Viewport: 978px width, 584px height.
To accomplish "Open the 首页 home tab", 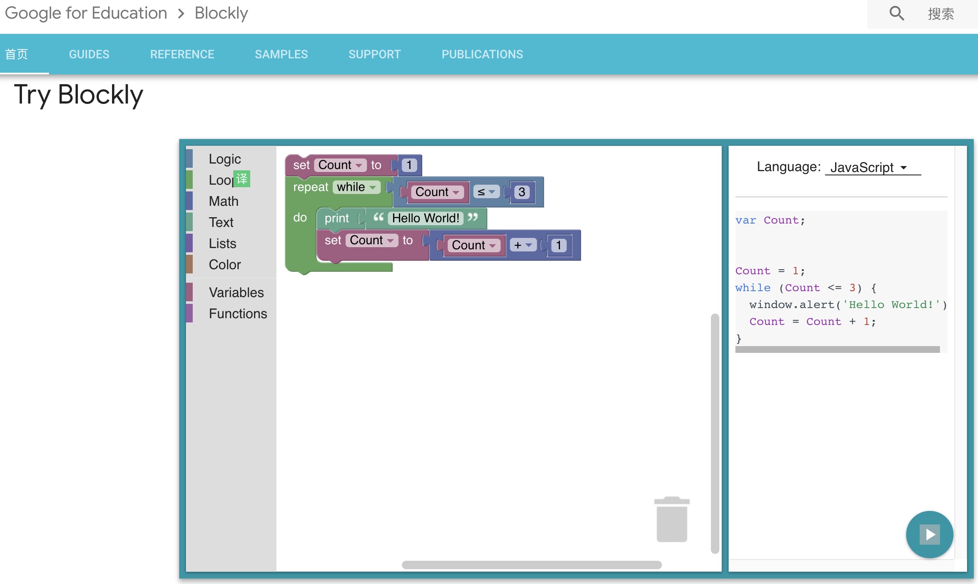I will pos(16,54).
